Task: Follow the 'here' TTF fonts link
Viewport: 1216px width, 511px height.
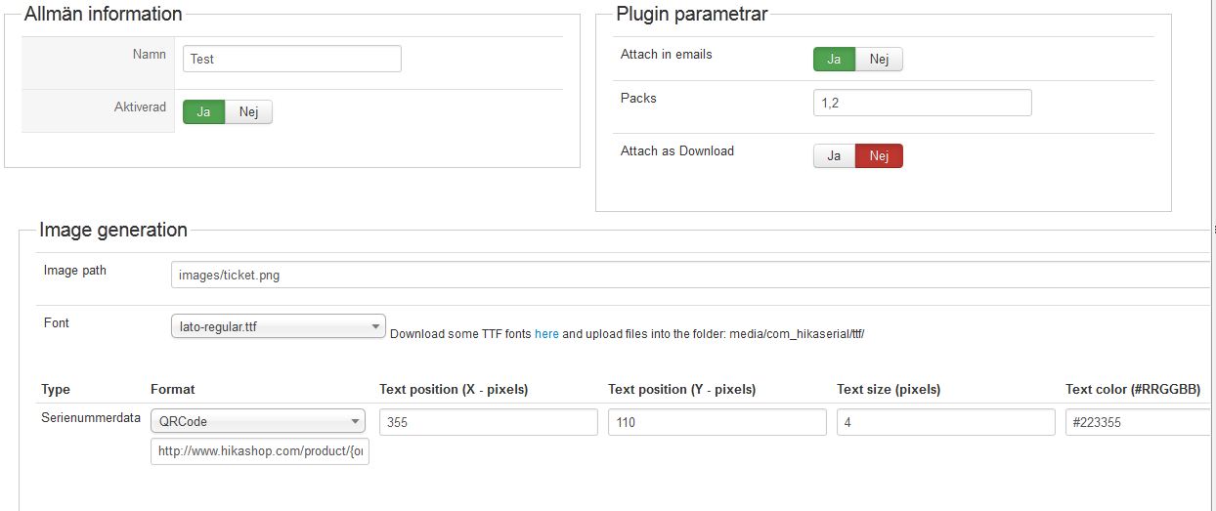Action: tap(546, 334)
